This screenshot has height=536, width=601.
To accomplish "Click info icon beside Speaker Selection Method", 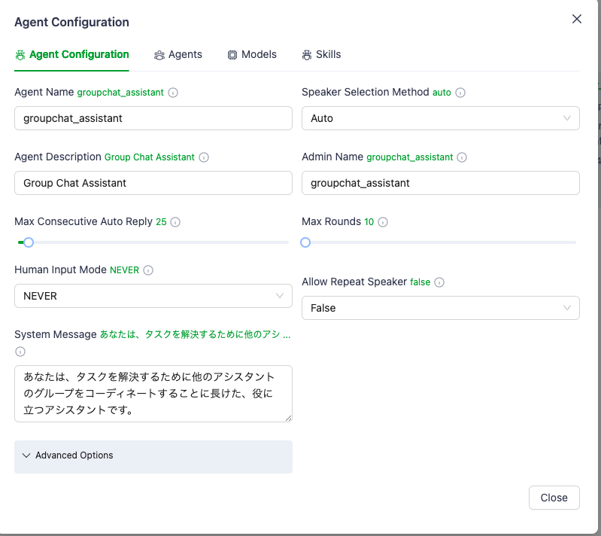I will (x=460, y=93).
